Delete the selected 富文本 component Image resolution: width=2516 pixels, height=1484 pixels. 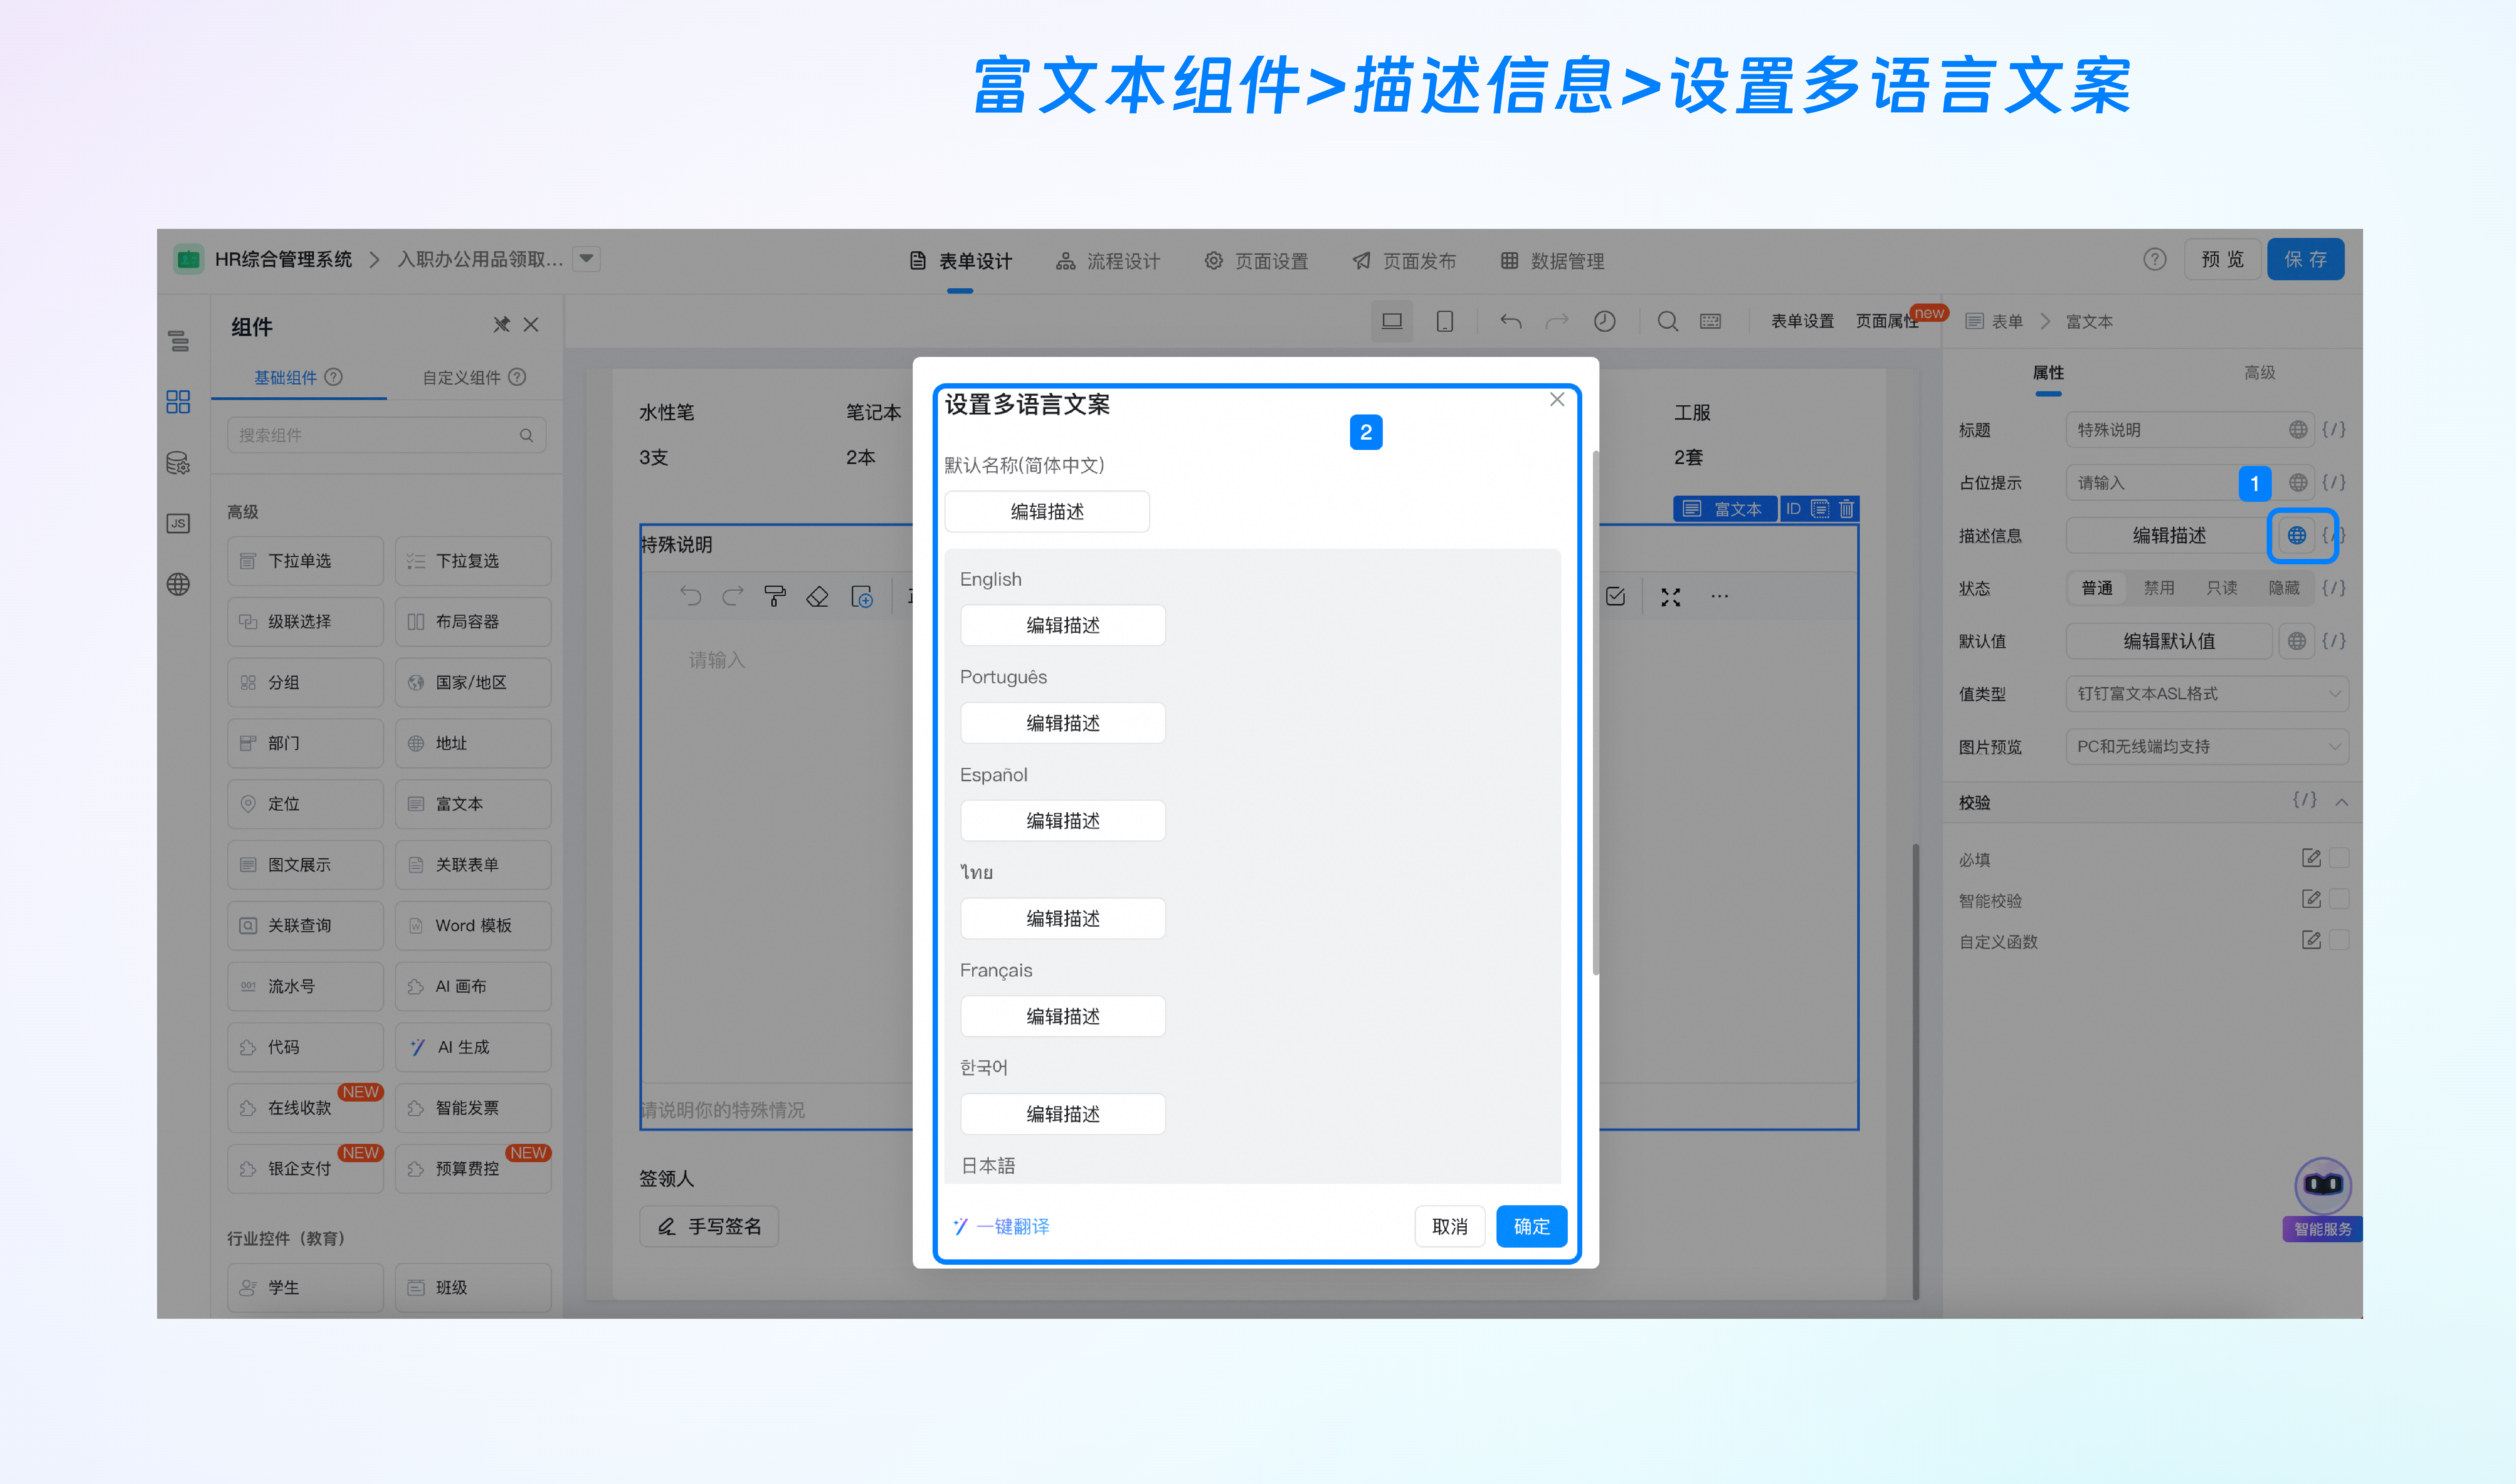click(x=1846, y=509)
